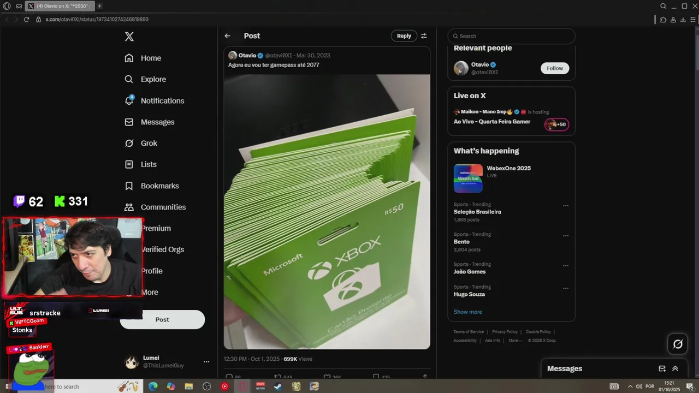Open the Cookie Policy link
This screenshot has height=393, width=699.
coord(538,332)
